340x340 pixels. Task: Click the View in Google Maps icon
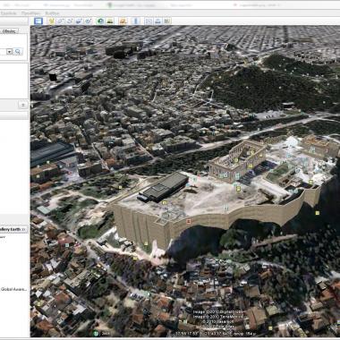coord(167,21)
